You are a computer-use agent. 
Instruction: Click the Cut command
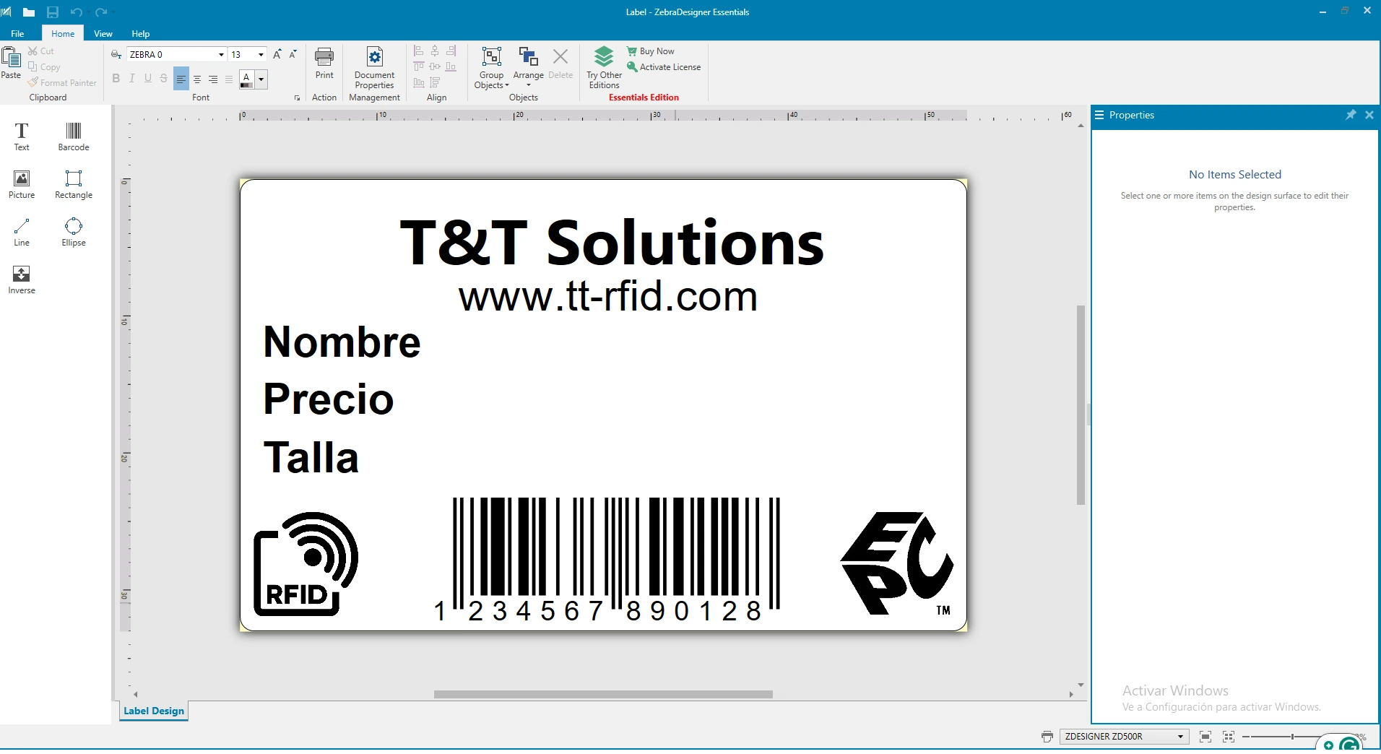41,51
